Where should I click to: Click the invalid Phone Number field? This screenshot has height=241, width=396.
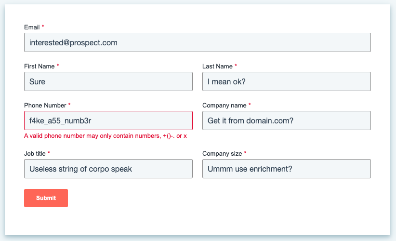tap(108, 120)
